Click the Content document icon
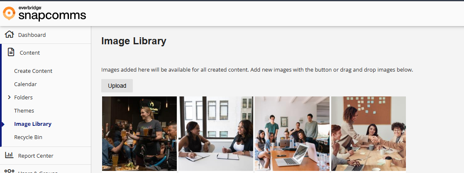The image size is (464, 173). coord(11,53)
